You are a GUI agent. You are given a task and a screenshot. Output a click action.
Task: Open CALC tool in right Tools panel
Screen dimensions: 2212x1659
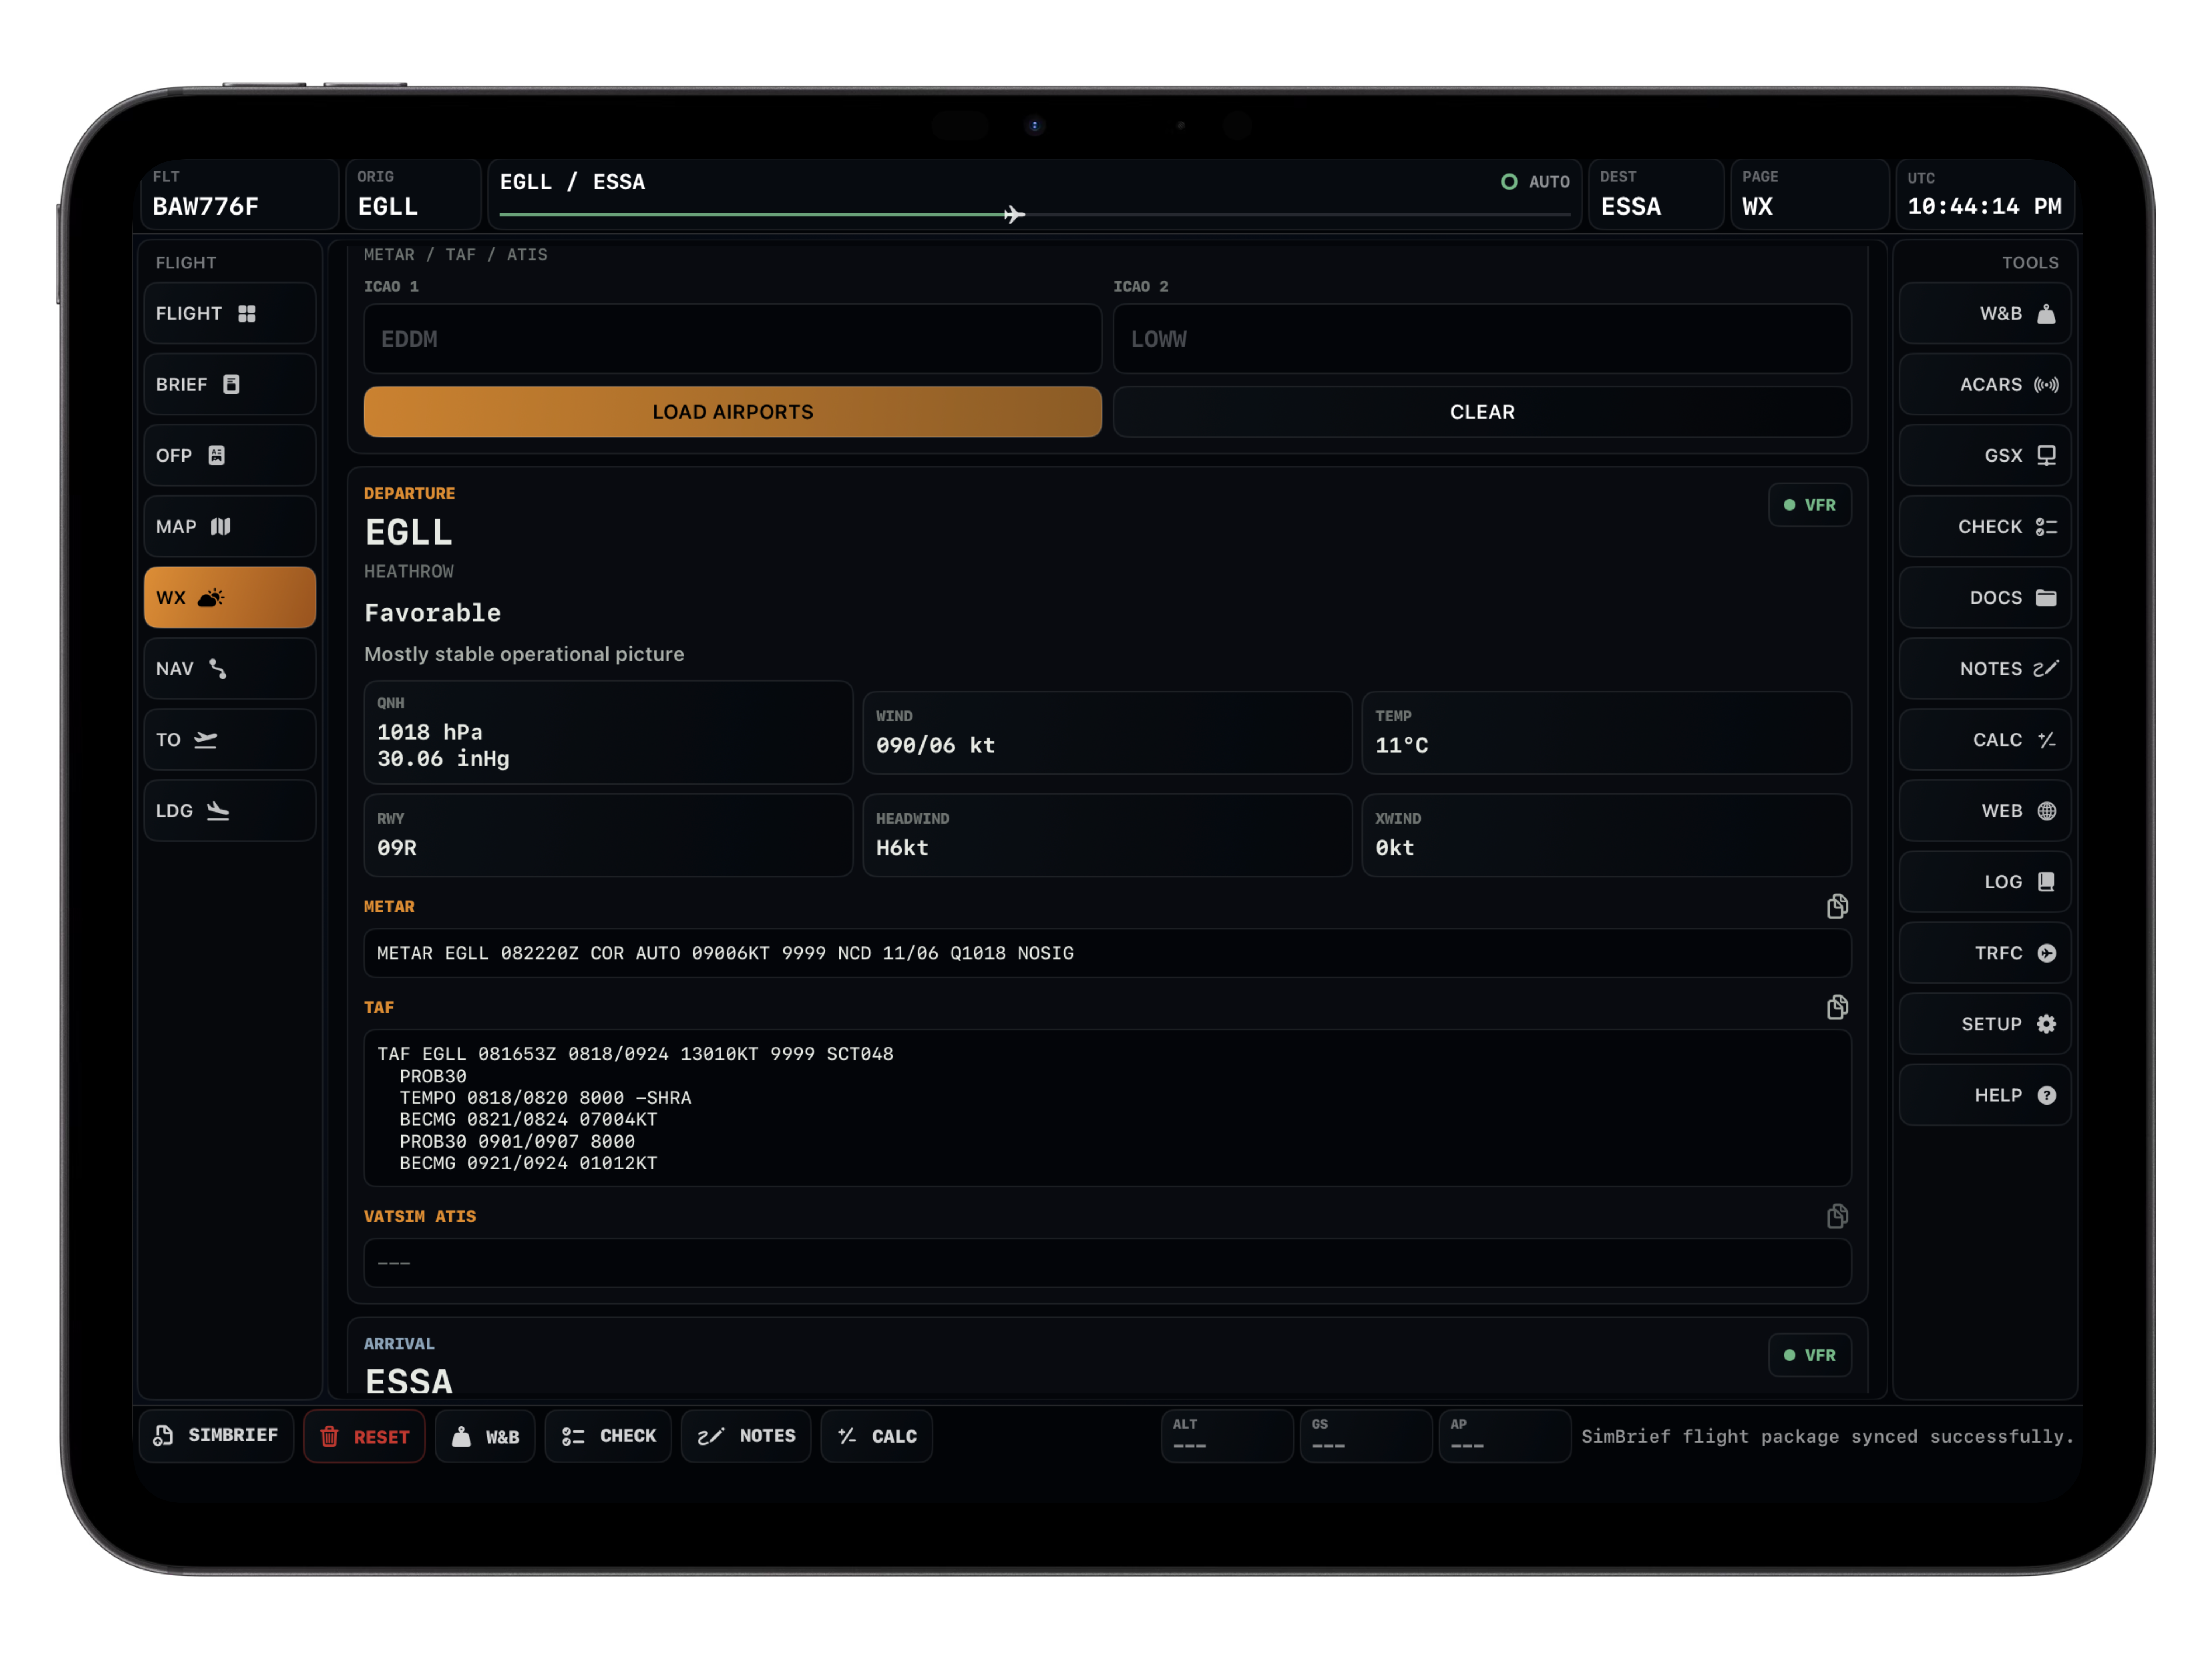(1984, 739)
